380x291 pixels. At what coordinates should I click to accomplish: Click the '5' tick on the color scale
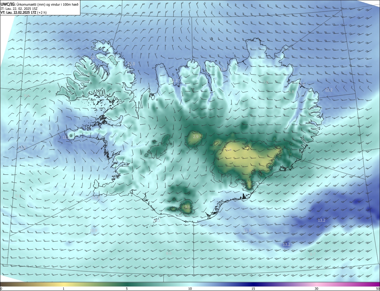point(127,289)
